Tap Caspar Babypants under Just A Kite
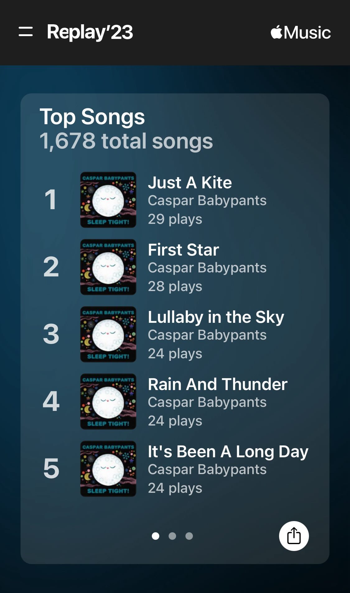Screen dimensions: 350x593 pos(207,200)
